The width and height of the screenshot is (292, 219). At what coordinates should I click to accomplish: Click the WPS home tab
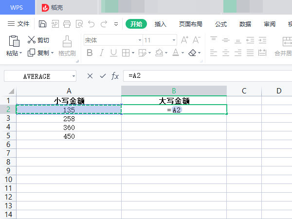18,7
